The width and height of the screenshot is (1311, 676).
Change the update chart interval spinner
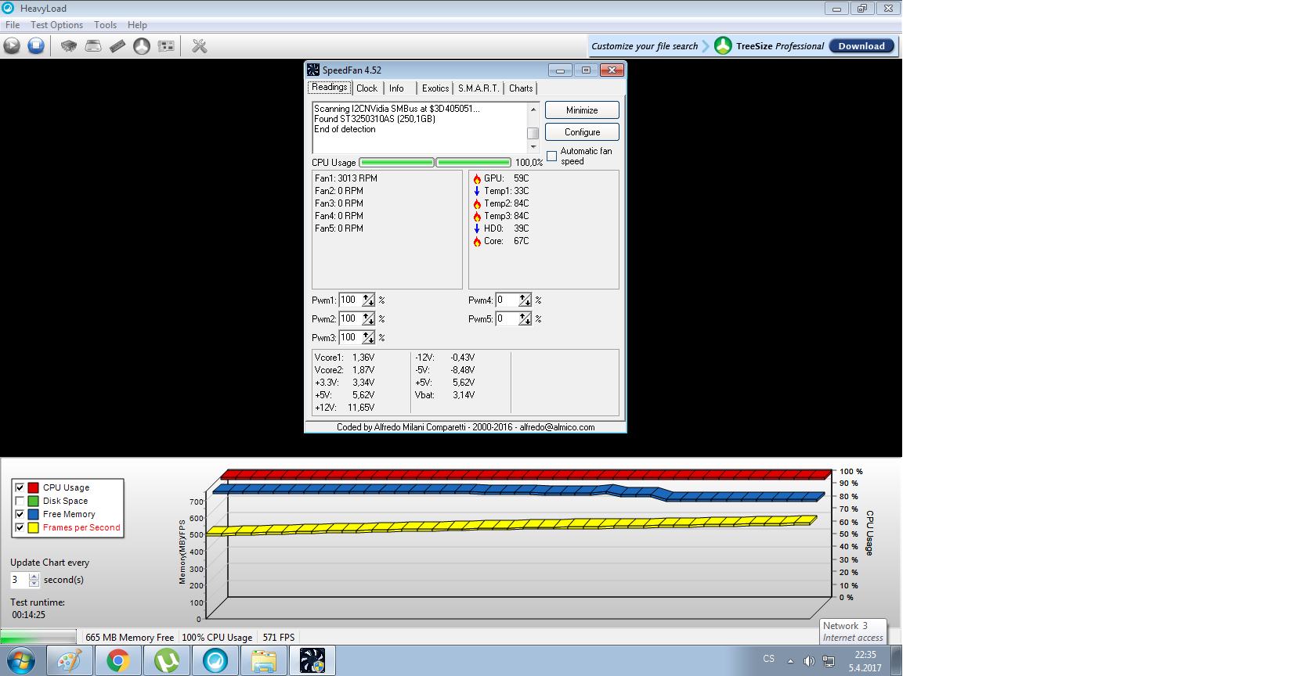34,580
